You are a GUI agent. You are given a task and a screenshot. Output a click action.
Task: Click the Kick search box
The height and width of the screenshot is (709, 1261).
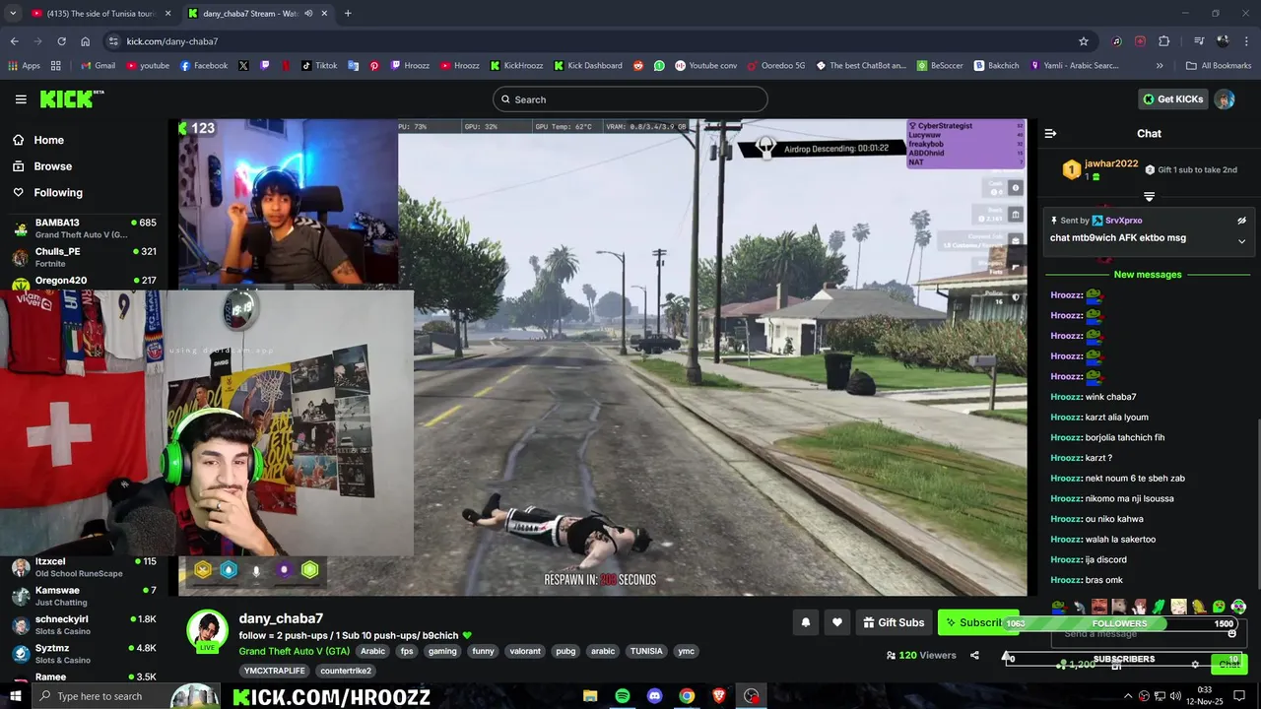pos(630,99)
